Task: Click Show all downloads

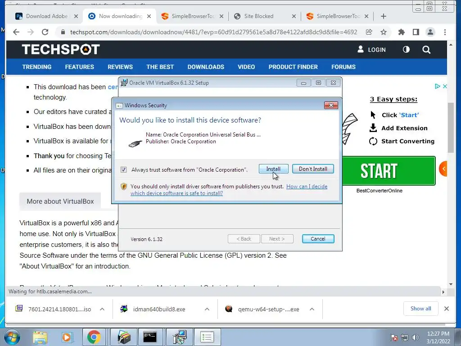Action: [421, 309]
